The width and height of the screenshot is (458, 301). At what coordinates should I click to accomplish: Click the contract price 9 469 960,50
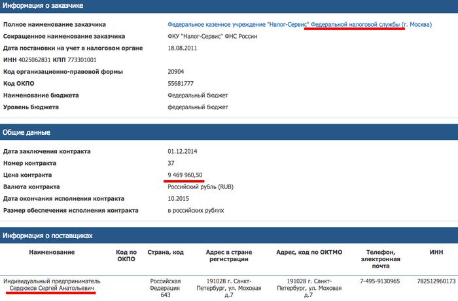tap(185, 175)
